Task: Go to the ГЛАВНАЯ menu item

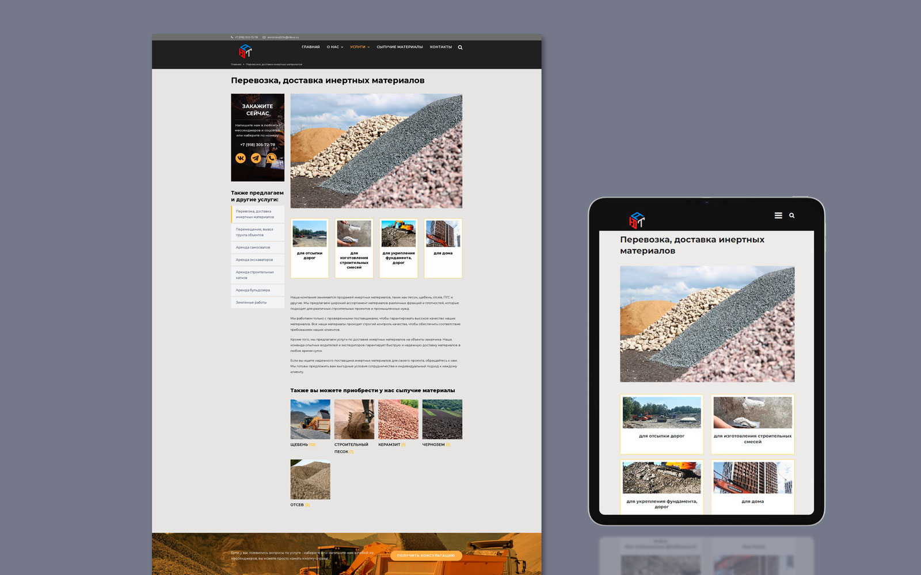Action: [x=311, y=47]
